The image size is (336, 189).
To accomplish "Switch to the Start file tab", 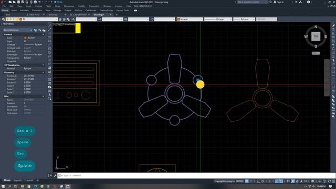I will 8,15.
